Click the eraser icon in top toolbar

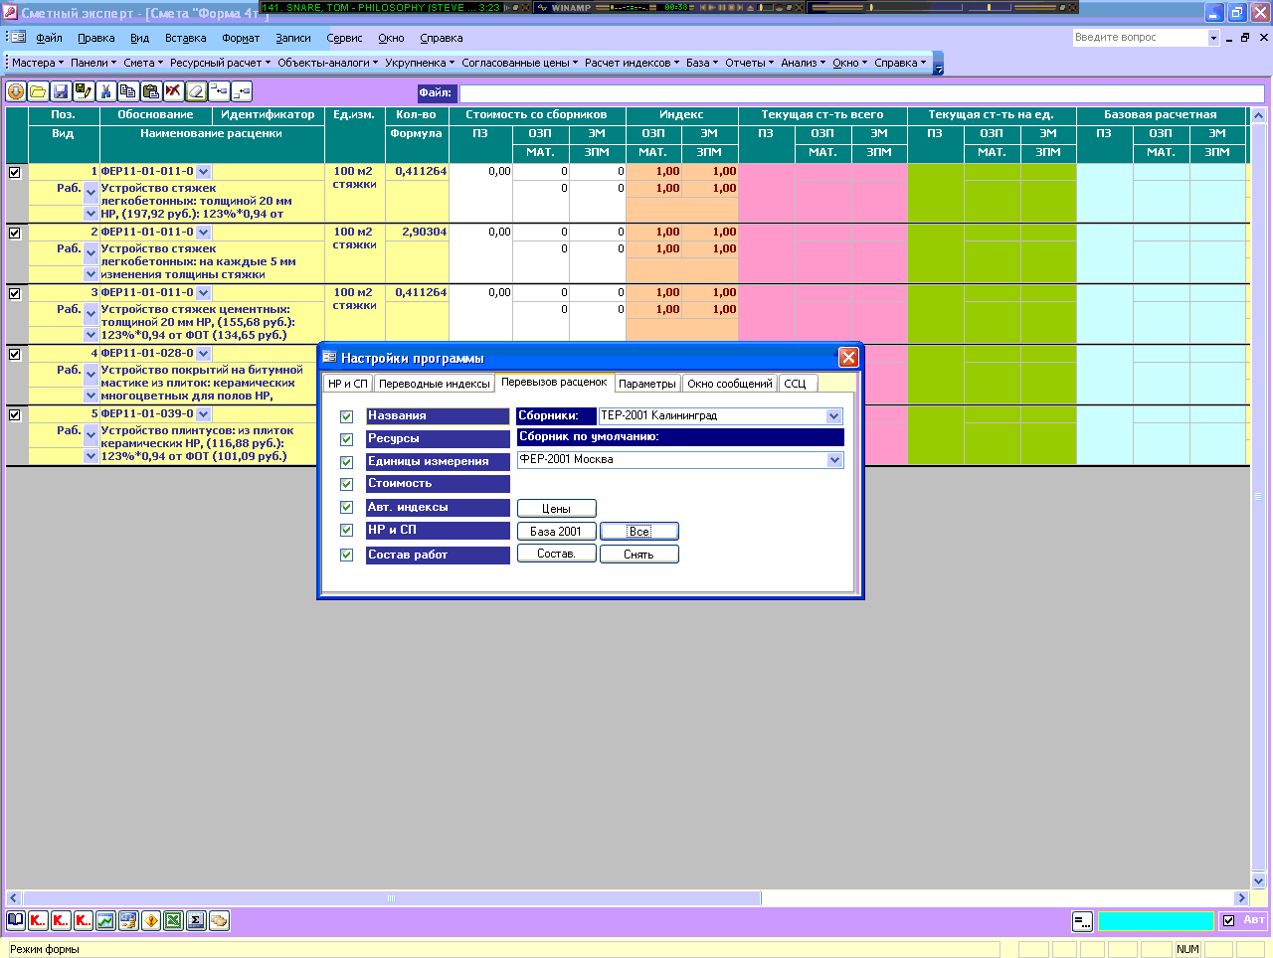(196, 91)
